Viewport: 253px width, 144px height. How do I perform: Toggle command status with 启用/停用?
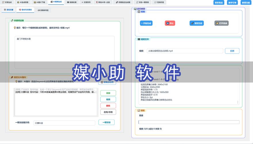[108, 112]
